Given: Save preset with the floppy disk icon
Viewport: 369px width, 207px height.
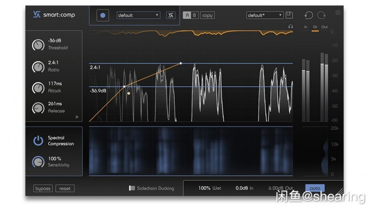Looking at the screenshot, I should pos(289,15).
